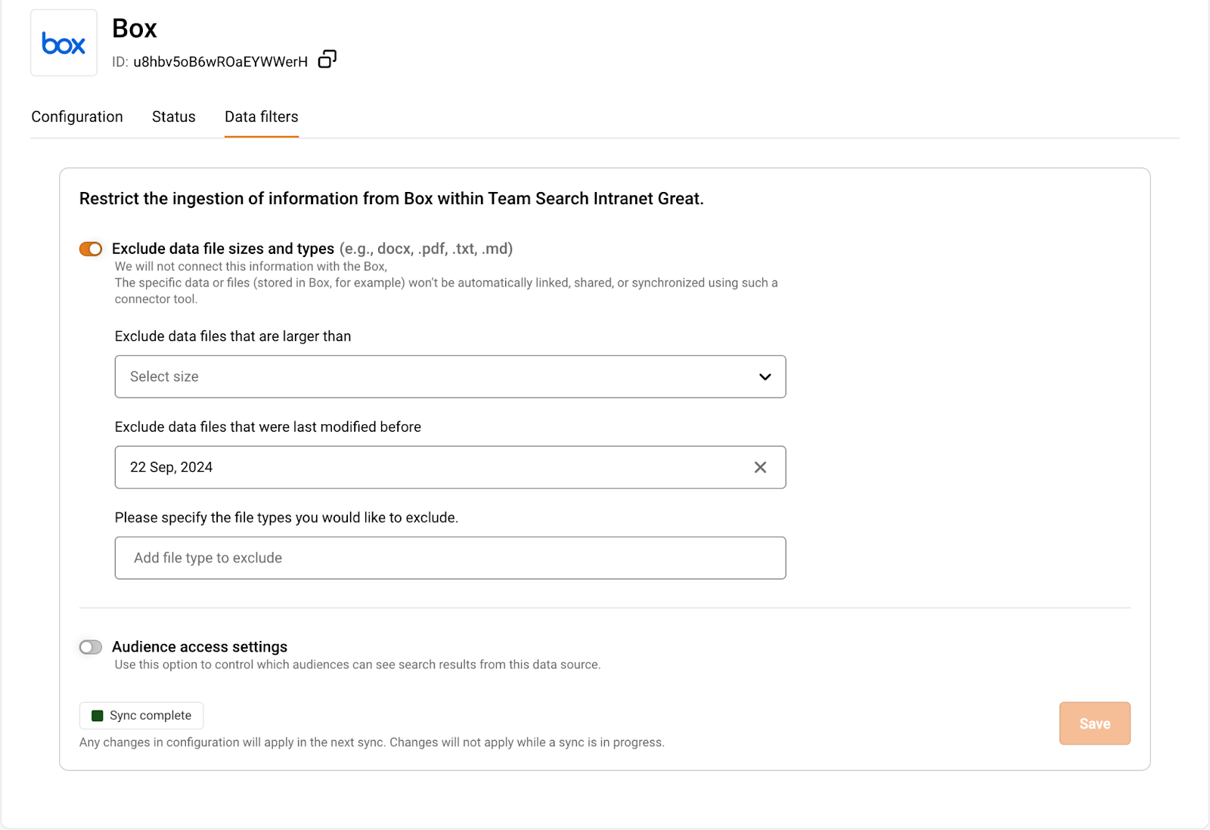Click the green Sync complete square icon

(98, 716)
